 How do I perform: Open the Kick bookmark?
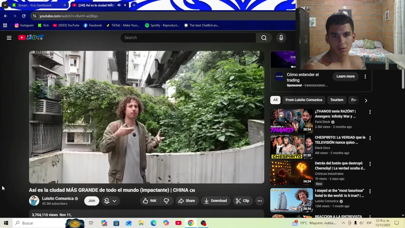43,25
